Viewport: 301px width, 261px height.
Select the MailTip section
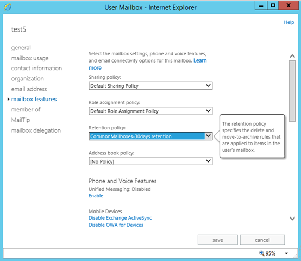21,120
